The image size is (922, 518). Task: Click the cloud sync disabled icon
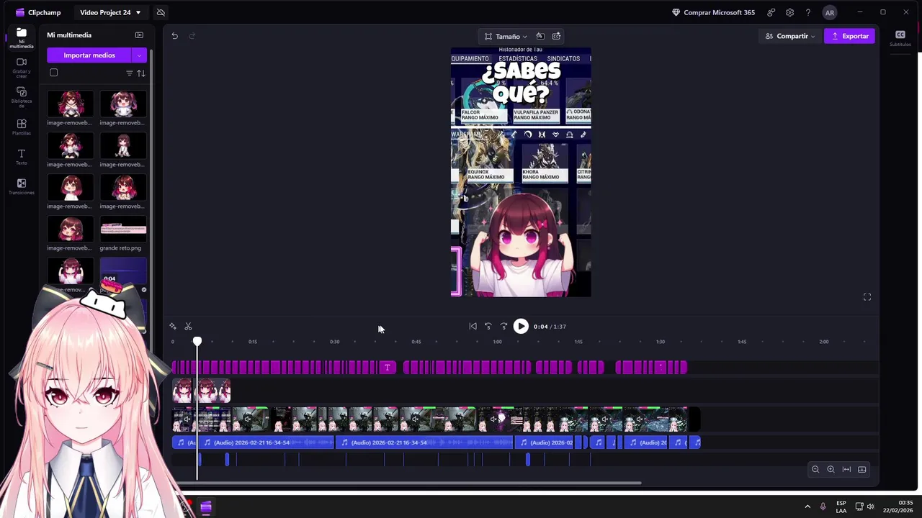click(x=161, y=12)
